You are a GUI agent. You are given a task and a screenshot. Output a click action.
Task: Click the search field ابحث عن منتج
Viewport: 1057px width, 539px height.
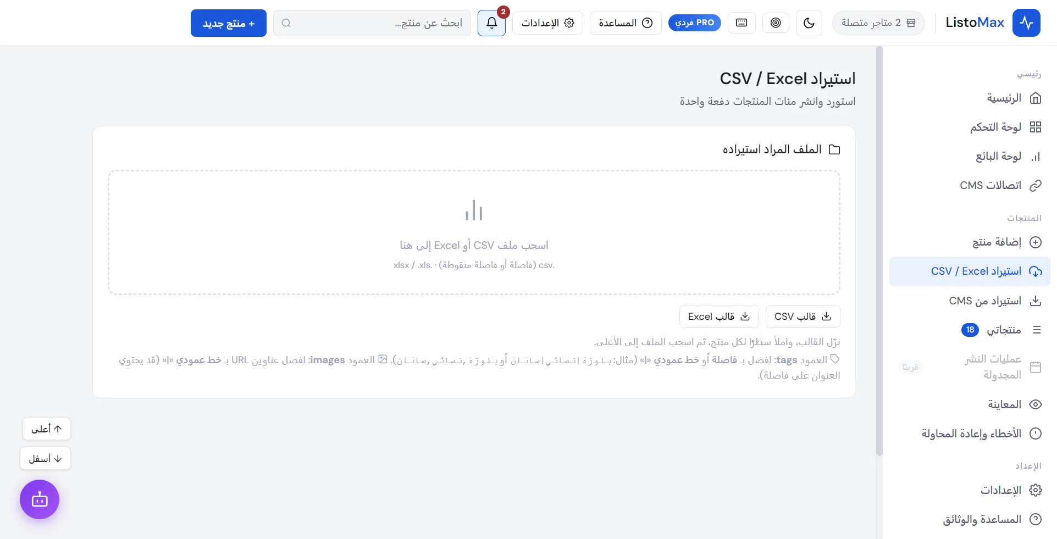click(372, 23)
